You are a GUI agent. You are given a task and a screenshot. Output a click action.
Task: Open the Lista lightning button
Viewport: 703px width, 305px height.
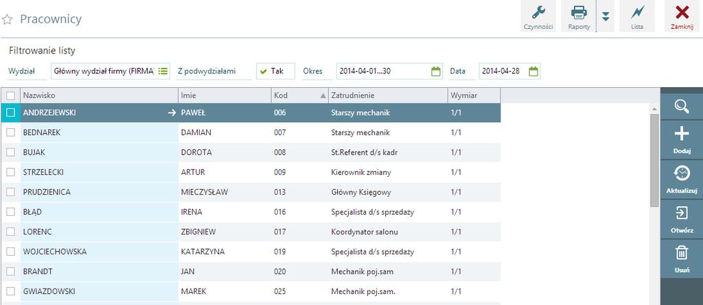[x=637, y=16]
